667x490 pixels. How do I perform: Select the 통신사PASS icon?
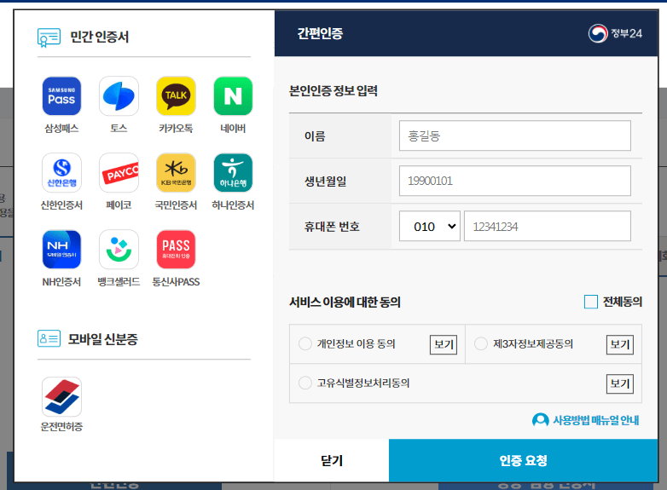pos(176,250)
